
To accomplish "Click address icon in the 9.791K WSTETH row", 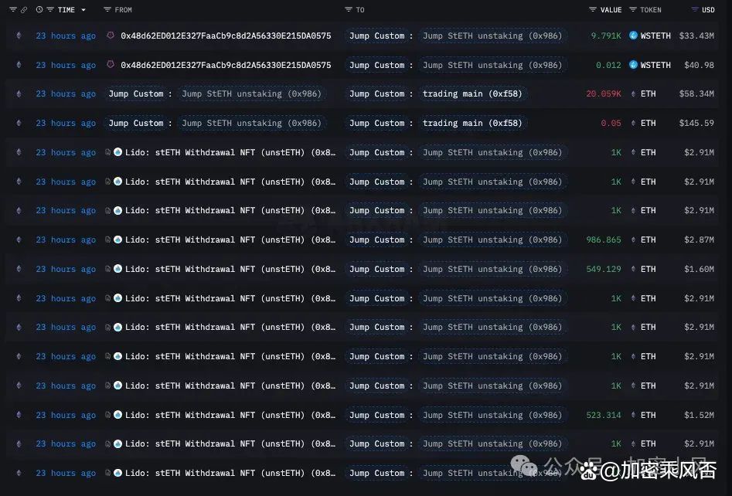I will pos(111,35).
